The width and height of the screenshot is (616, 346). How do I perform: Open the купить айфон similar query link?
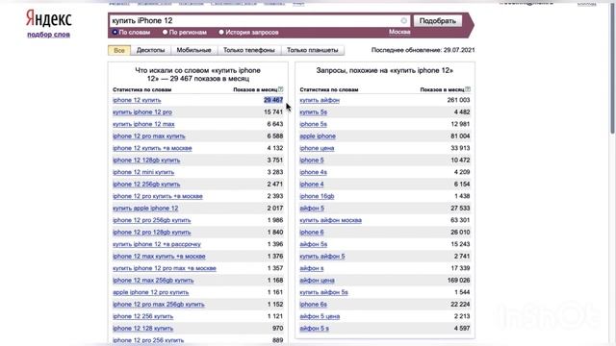pyautogui.click(x=320, y=100)
